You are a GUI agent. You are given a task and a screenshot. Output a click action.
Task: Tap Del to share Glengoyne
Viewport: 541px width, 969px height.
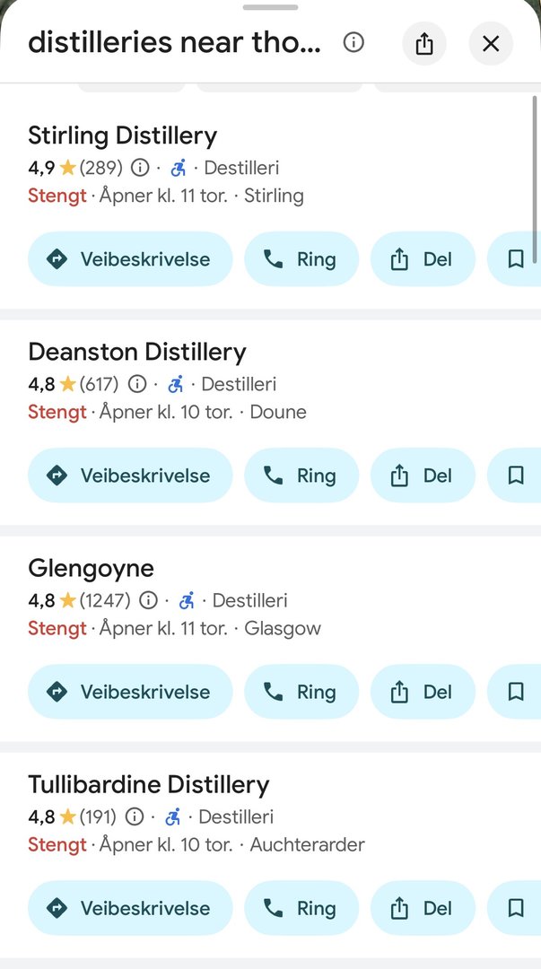(x=423, y=692)
